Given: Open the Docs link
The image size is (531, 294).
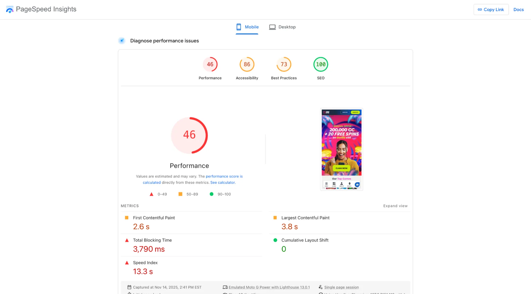Looking at the screenshot, I should (x=519, y=9).
